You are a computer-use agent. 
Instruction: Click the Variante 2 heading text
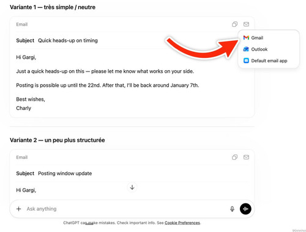pos(58,140)
